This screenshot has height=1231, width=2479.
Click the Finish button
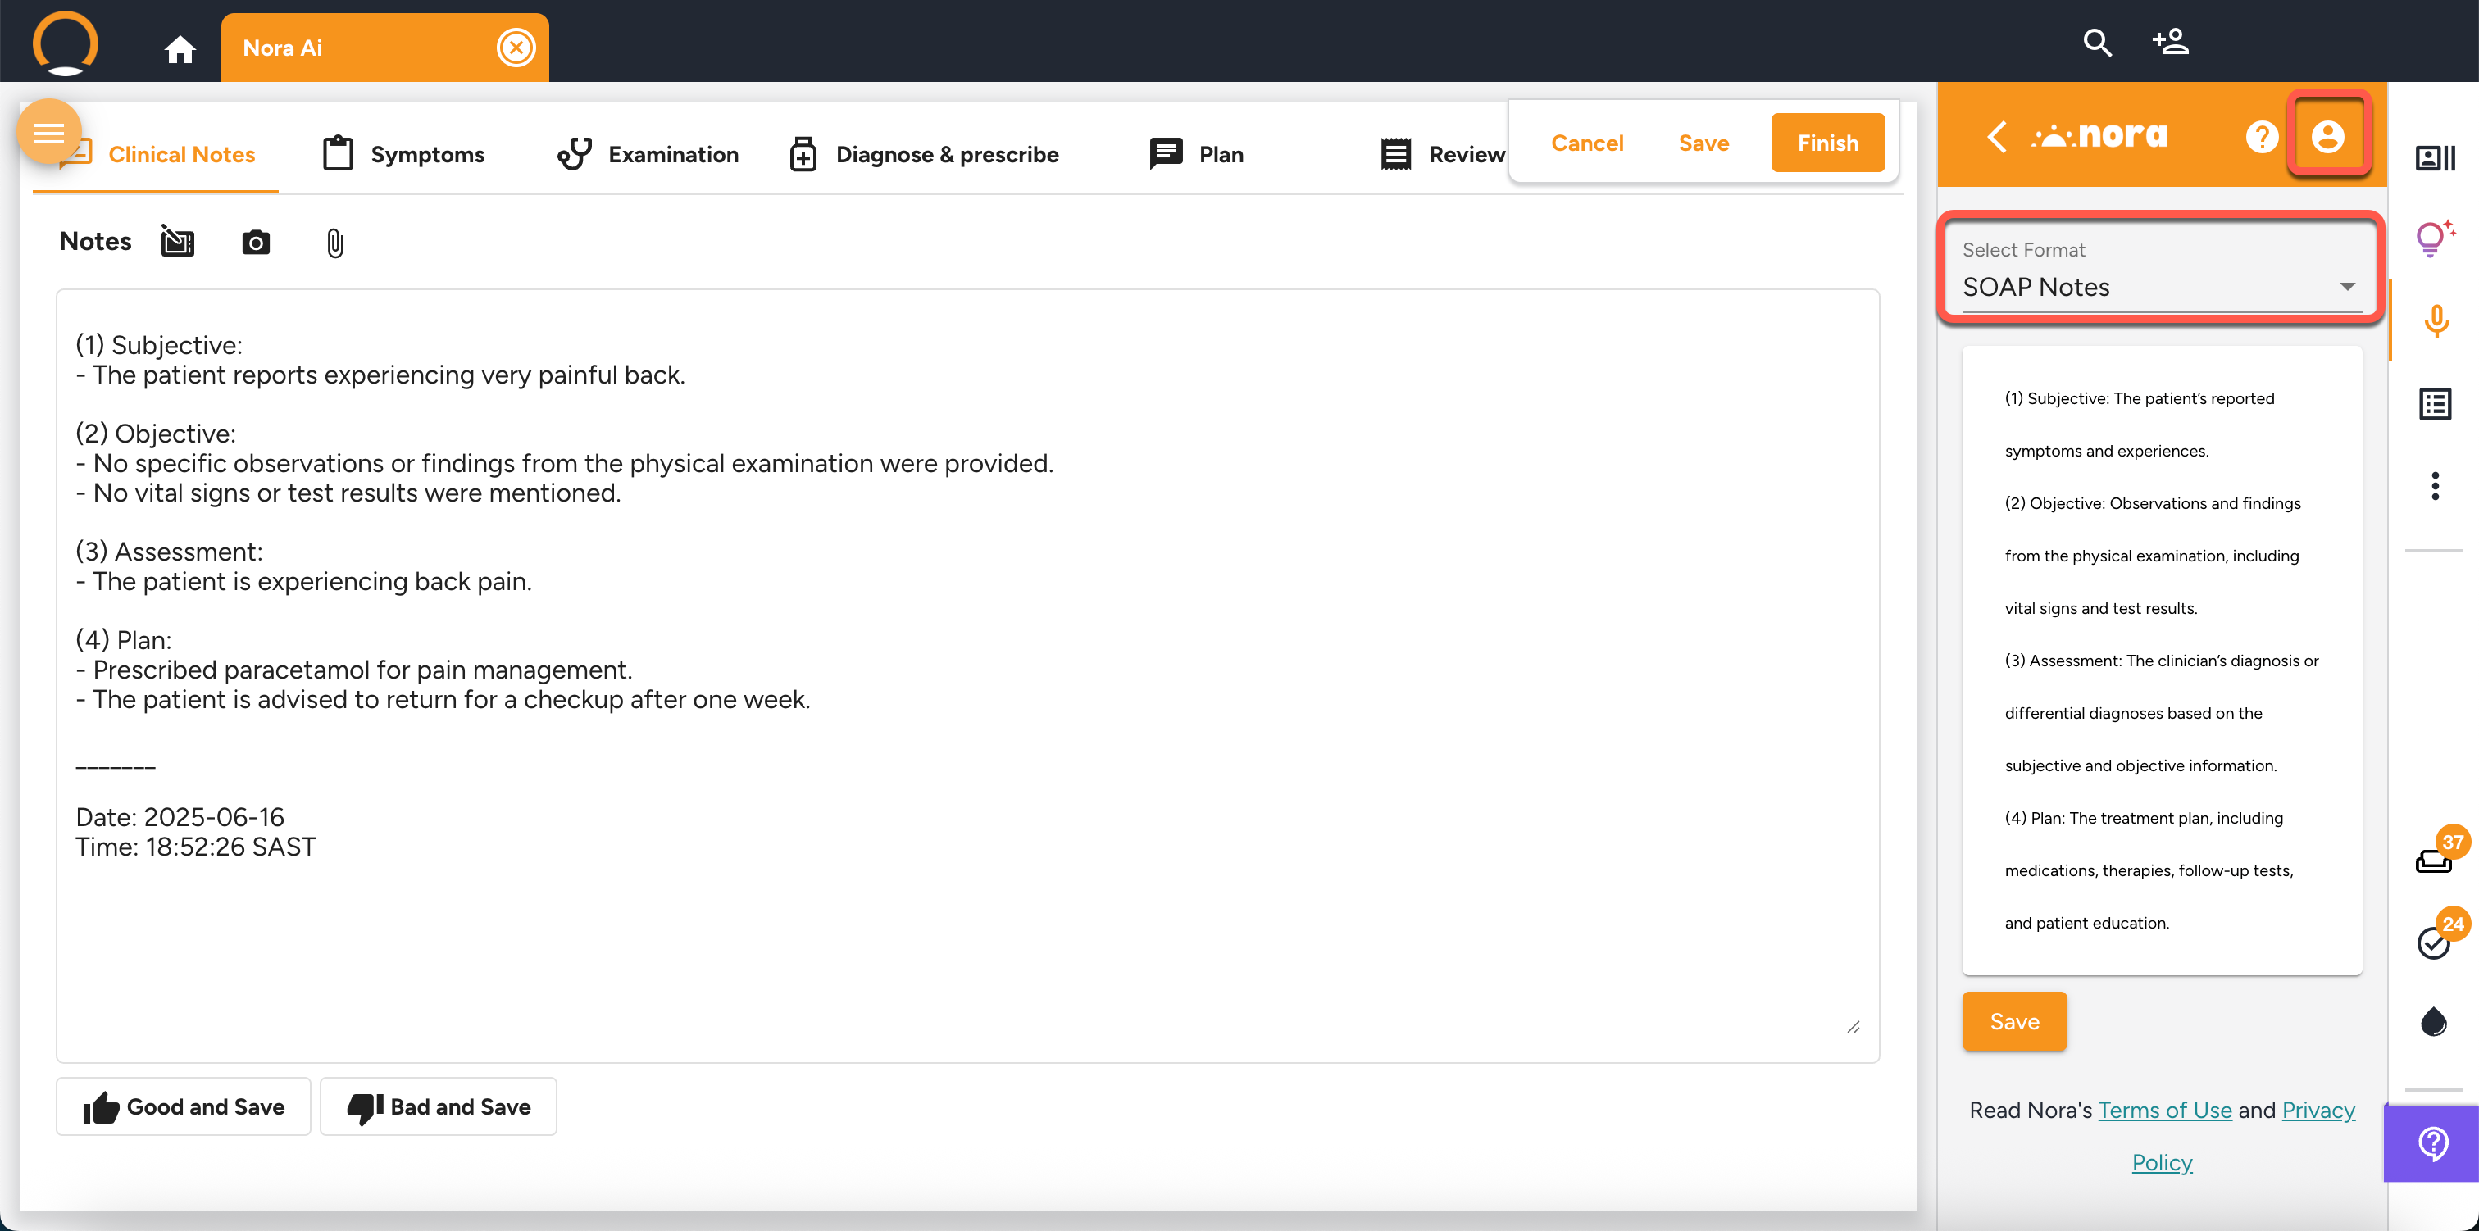(x=1827, y=143)
